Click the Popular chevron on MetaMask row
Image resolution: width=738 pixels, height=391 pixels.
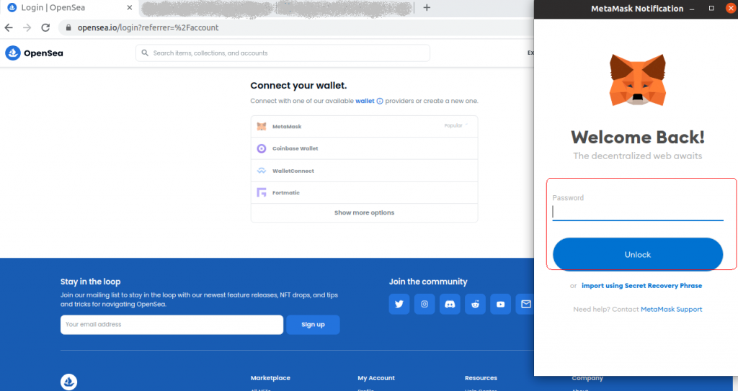tap(466, 125)
